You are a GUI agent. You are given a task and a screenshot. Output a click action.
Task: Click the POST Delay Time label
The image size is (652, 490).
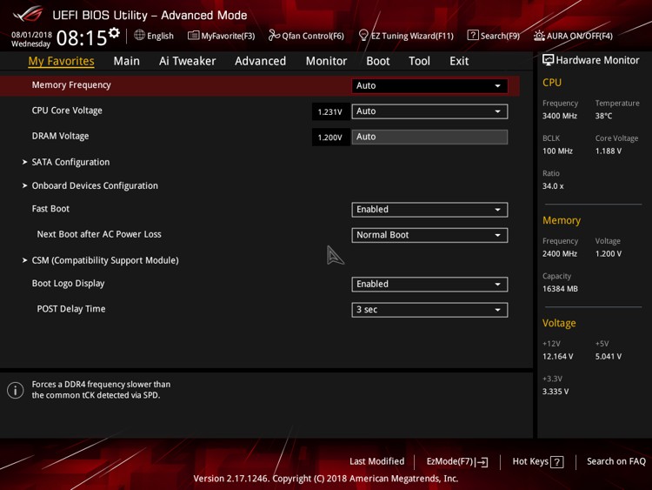point(71,309)
